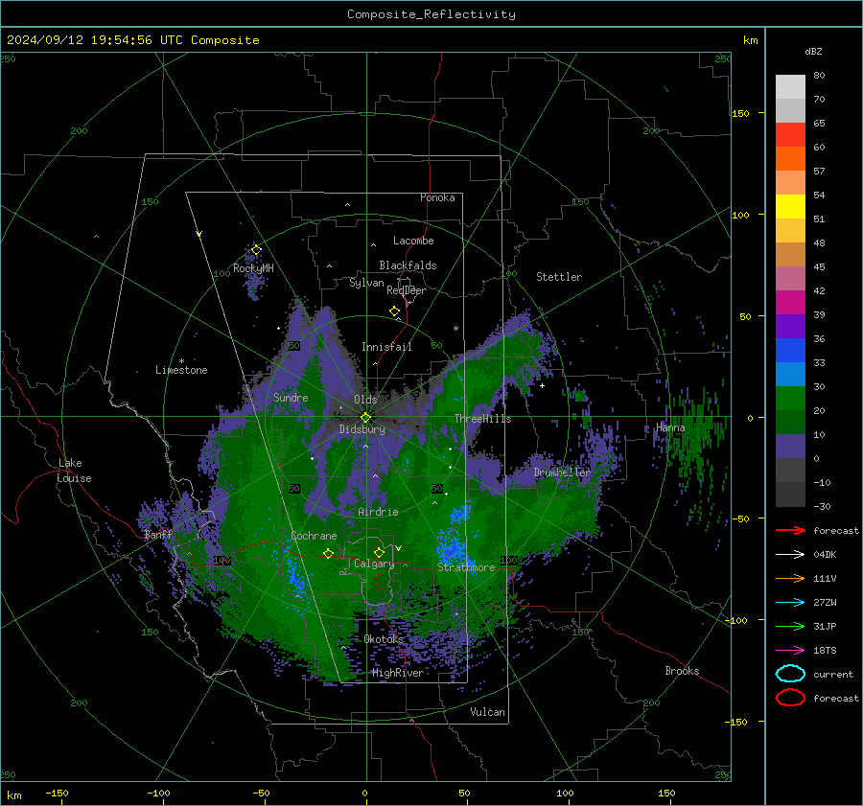Click the Drumheller label

pyautogui.click(x=562, y=472)
